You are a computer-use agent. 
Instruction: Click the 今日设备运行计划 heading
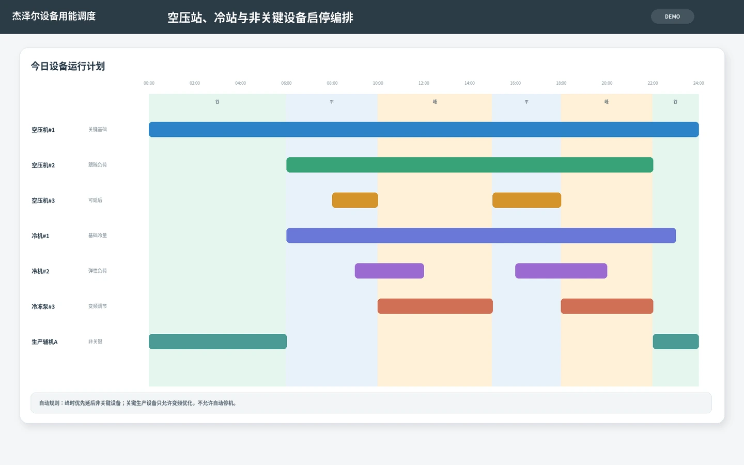coord(68,66)
